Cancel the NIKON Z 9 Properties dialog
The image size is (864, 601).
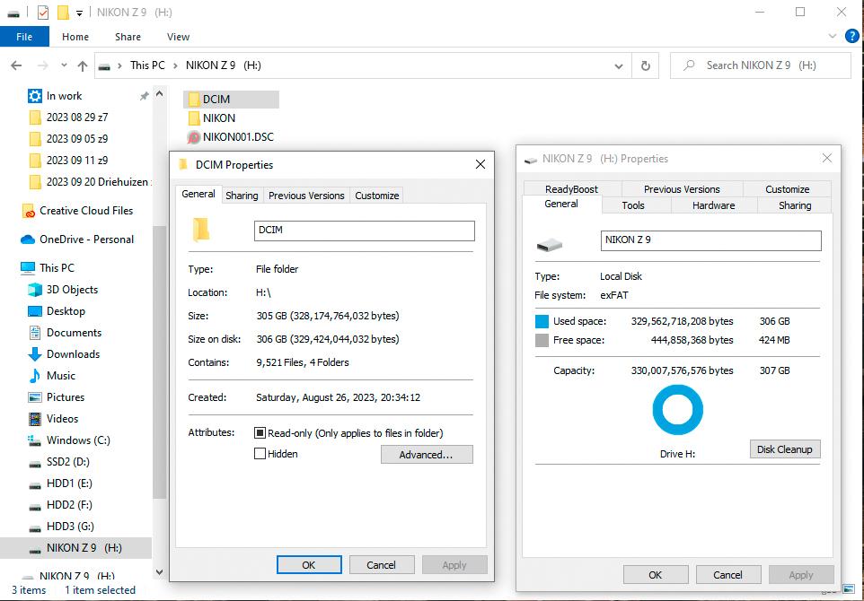coord(727,575)
